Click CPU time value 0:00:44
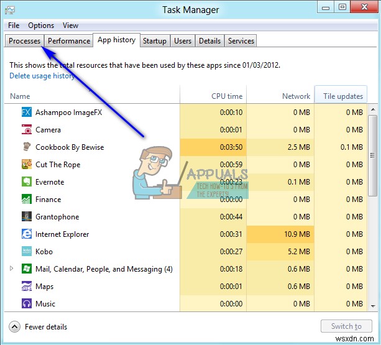This screenshot has width=381, height=345. click(231, 217)
